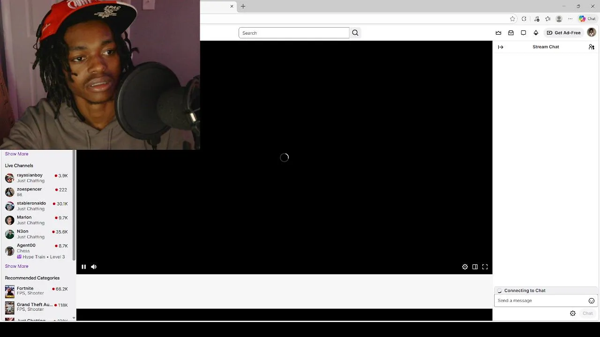The height and width of the screenshot is (337, 600).
Task: Open the Copilot Chat button
Action: click(587, 19)
